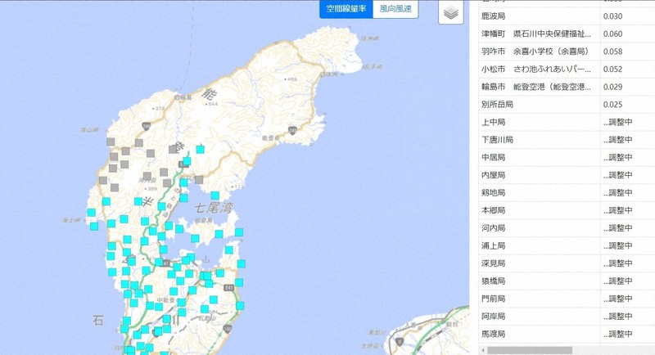Select the 輪島市 能登空港 row
This screenshot has height=355, width=655.
(567, 87)
